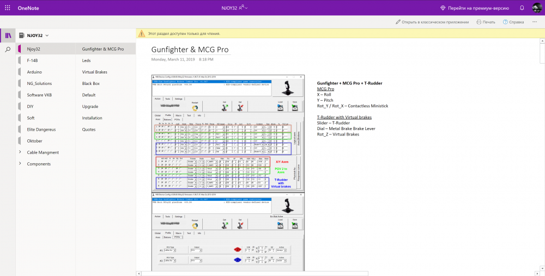Click the 'Dial – Metal Brake Brake Lever' line
The height and width of the screenshot is (276, 545).
(346, 128)
